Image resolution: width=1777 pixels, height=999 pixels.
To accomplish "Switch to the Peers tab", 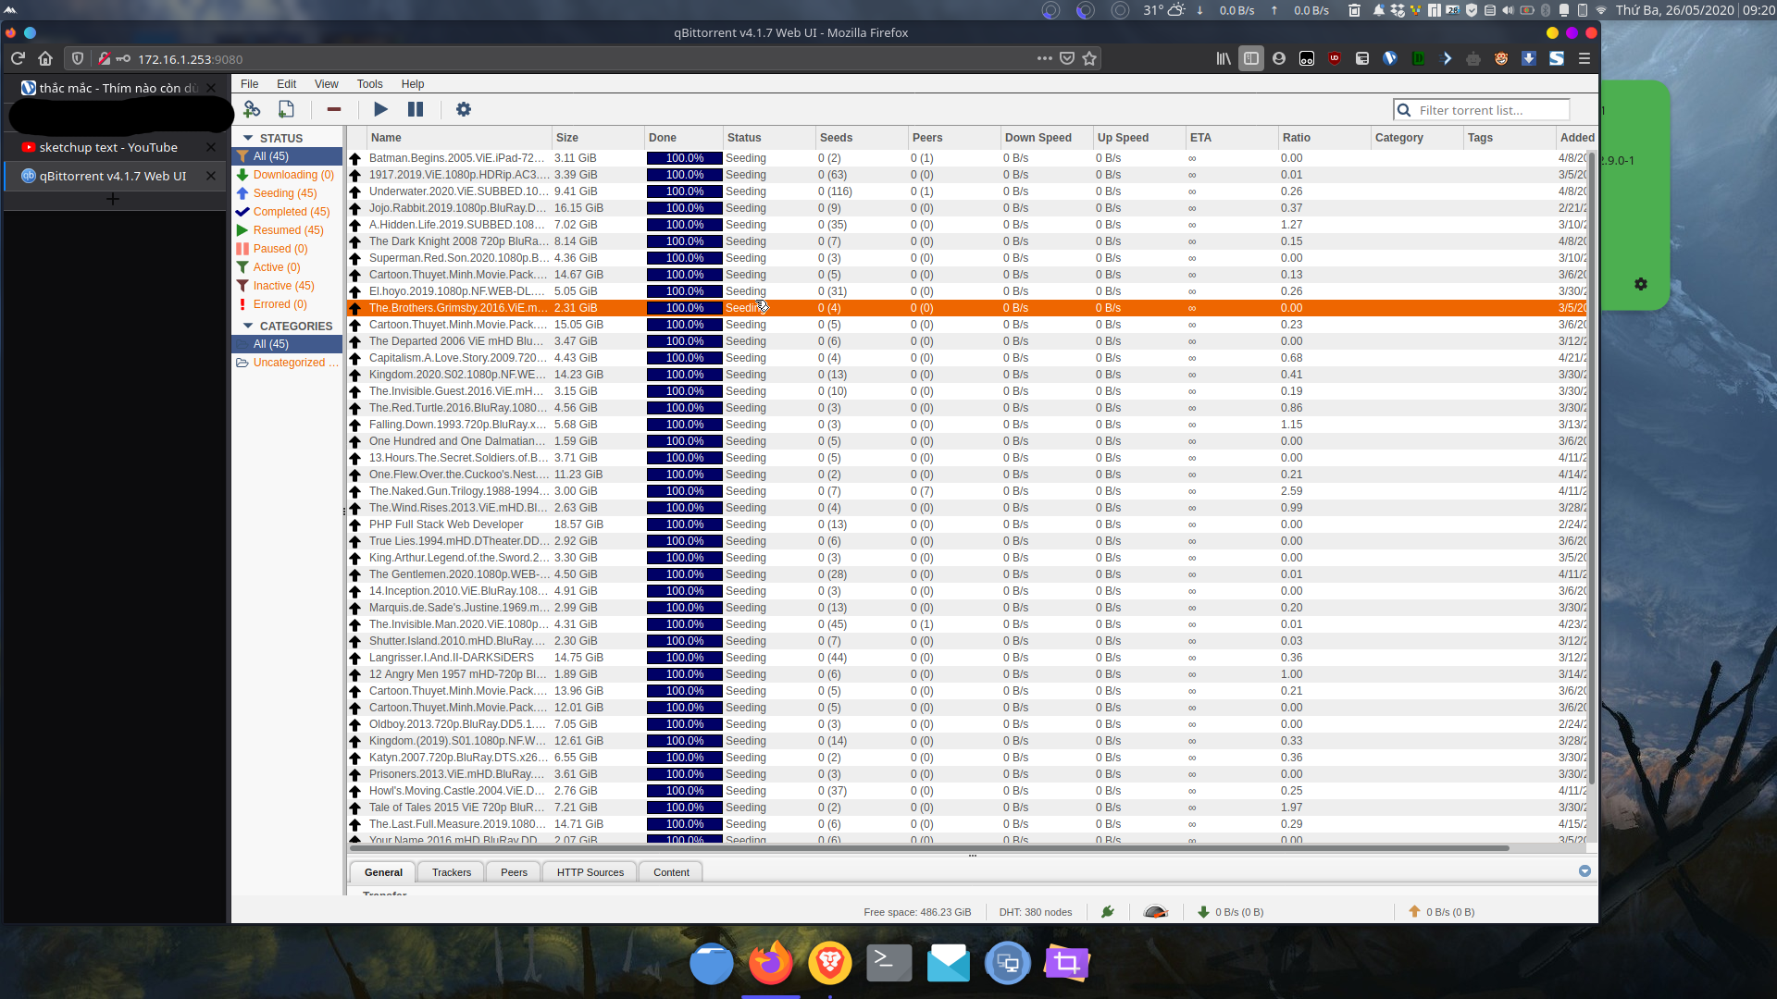I will point(514,871).
